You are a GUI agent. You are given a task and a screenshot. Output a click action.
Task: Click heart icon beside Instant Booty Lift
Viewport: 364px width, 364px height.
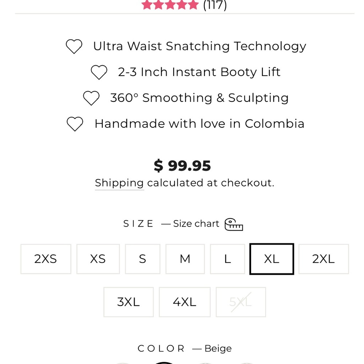pos(99,72)
